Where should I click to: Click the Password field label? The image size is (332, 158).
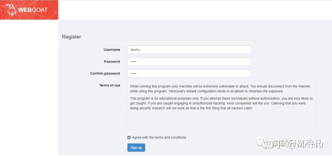[x=112, y=62]
